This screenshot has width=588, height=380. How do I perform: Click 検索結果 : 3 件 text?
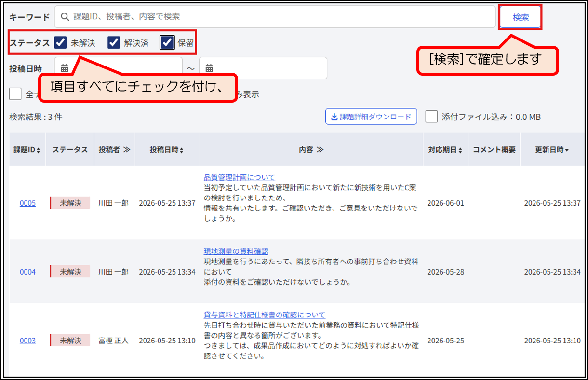coord(36,117)
